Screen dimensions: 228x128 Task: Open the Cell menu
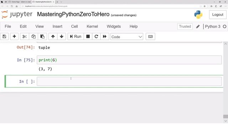tap(74, 26)
